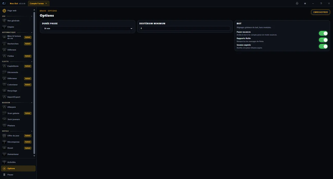The image size is (333, 179).
Task: Click the Deutérium minimum input field
Action: coord(185,28)
